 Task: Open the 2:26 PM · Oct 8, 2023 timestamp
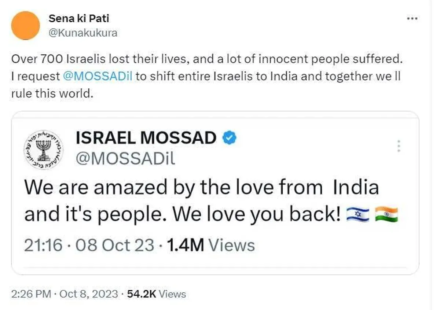coord(65,294)
